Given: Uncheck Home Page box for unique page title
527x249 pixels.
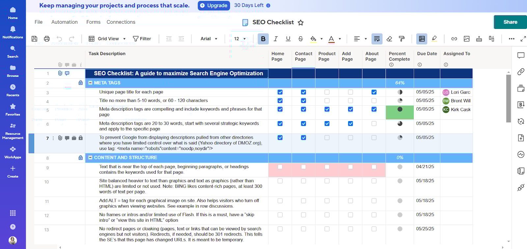Looking at the screenshot, I should [280, 92].
